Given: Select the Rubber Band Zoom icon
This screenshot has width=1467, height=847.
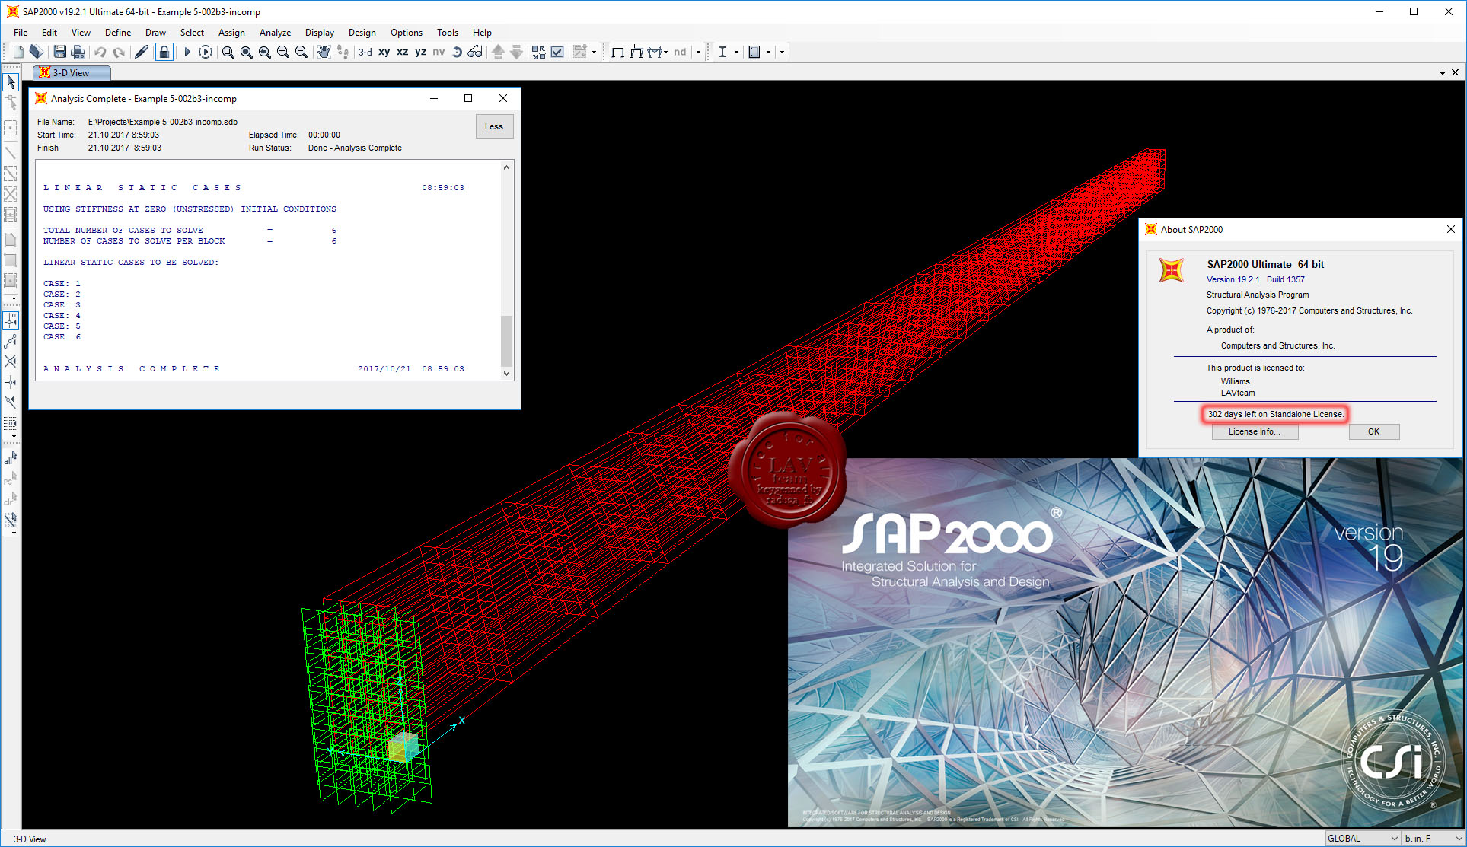Looking at the screenshot, I should click(228, 52).
